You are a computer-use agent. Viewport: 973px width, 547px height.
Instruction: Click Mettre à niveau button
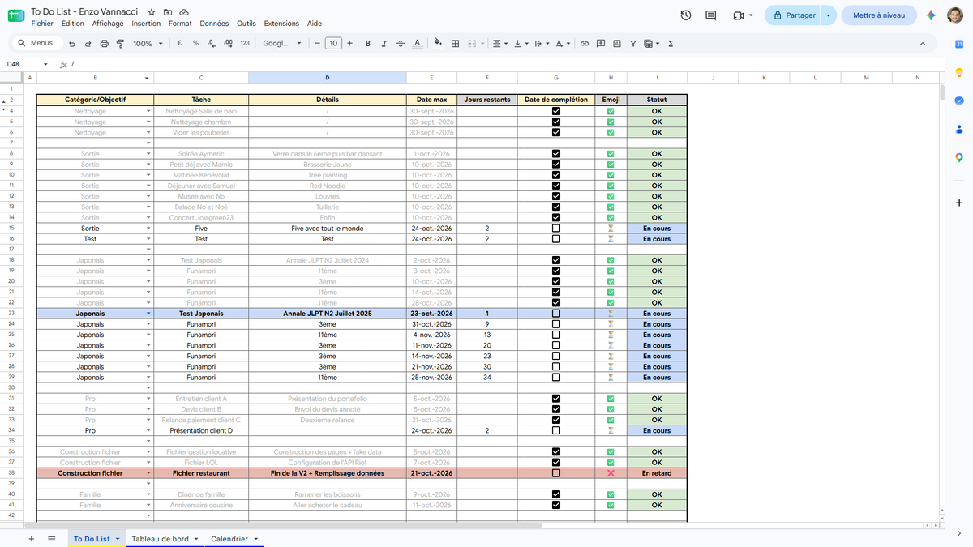(880, 15)
